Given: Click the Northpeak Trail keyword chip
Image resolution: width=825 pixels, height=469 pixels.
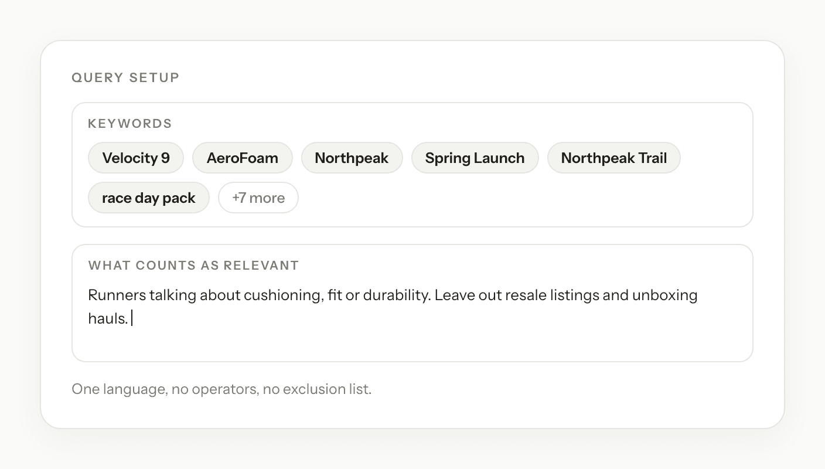Looking at the screenshot, I should [614, 158].
